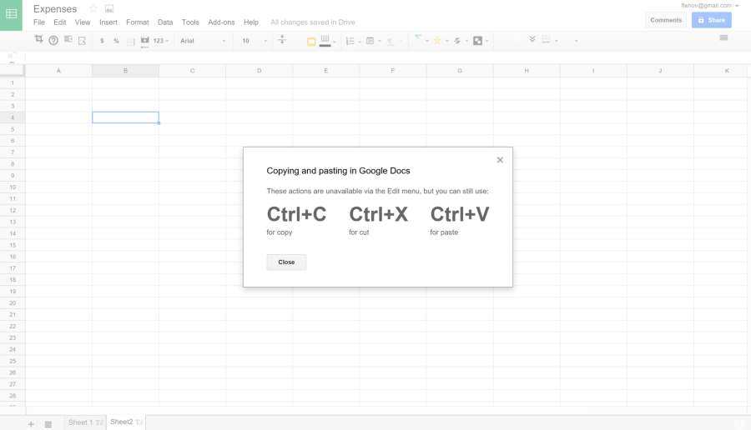The height and width of the screenshot is (430, 751).
Task: Open the Data menu
Action: [165, 22]
